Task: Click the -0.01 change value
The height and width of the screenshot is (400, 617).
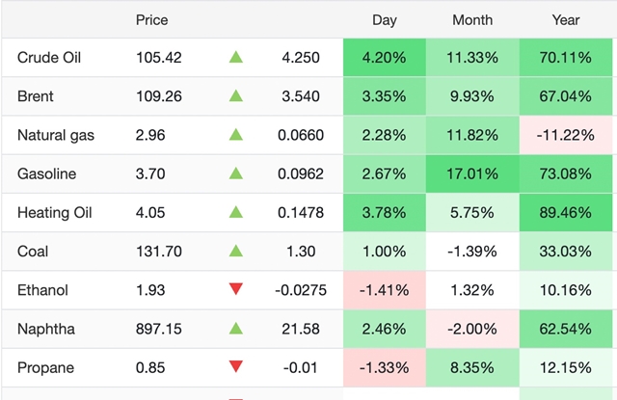Action: point(301,368)
